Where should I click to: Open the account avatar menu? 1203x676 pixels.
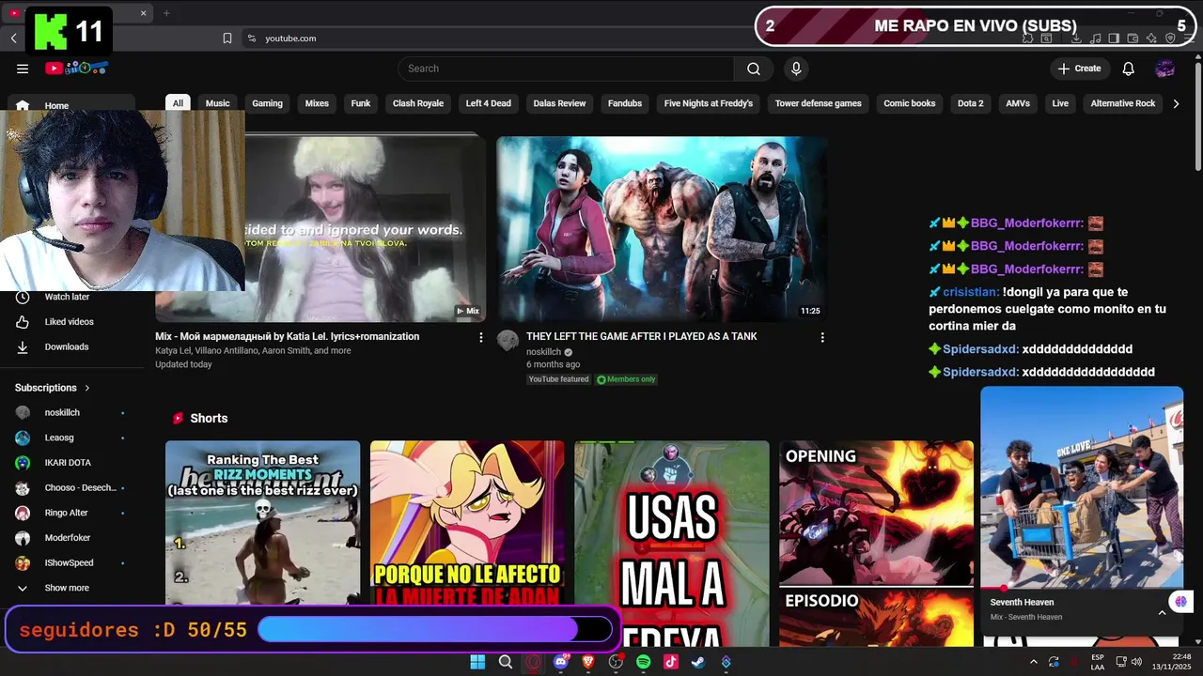[1165, 69]
